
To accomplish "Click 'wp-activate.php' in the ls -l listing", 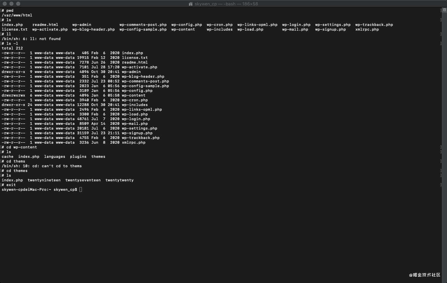I will 139,67.
